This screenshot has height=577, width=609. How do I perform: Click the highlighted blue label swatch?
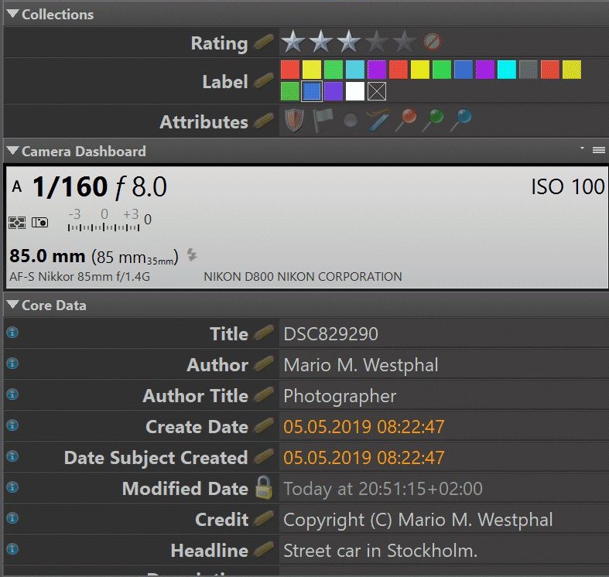click(x=312, y=91)
